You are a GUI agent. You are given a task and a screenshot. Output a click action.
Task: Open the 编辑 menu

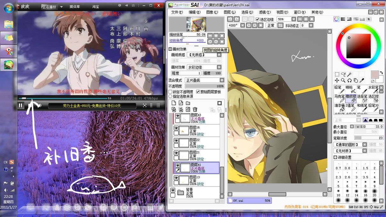(x=195, y=12)
